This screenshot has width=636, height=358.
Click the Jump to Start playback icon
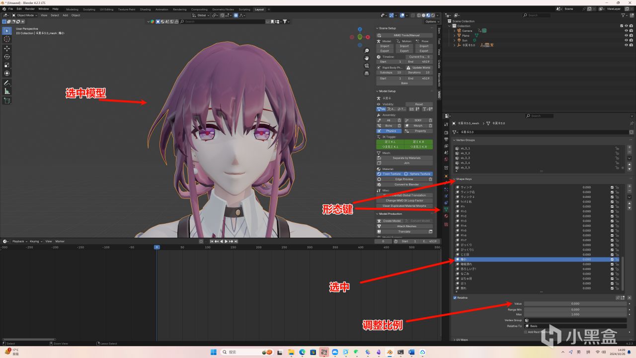click(x=212, y=241)
